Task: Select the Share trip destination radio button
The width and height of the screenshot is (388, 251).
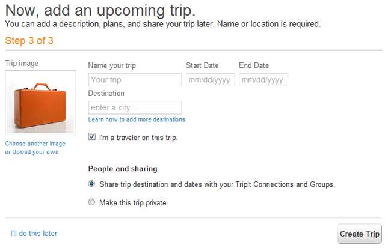Action: coord(91,184)
